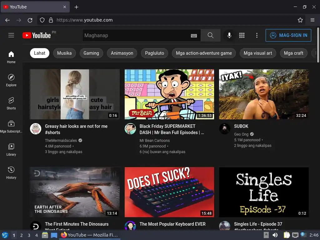Select the Gaming filter chip
Image resolution: width=320 pixels, height=240 pixels.
[x=91, y=53]
